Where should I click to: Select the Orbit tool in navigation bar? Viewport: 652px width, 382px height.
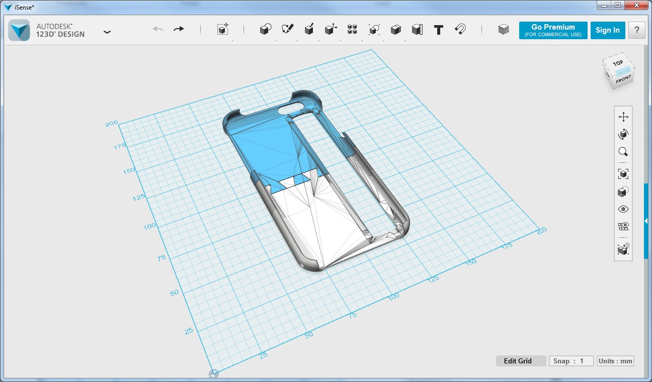[623, 134]
